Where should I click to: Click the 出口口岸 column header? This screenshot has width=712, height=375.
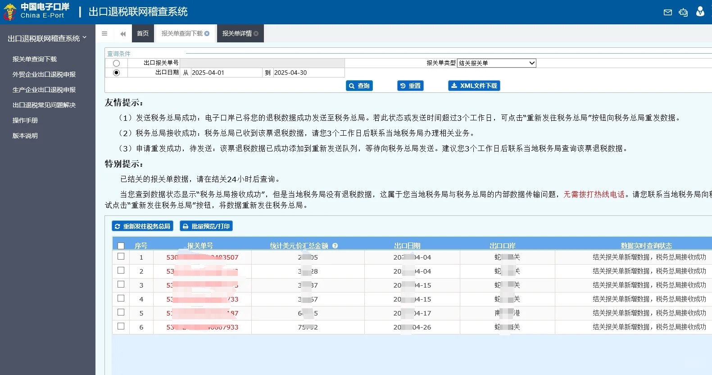pos(503,246)
